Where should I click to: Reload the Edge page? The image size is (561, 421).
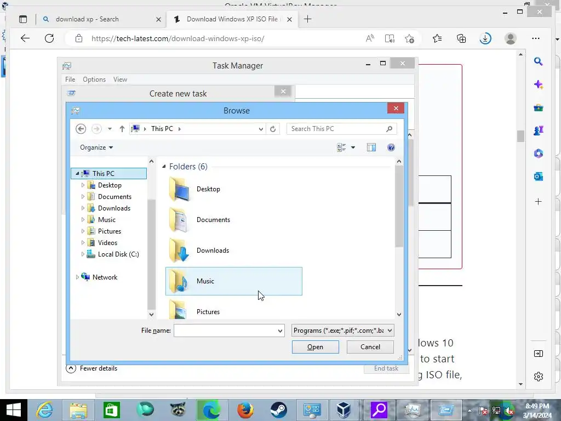pos(49,38)
